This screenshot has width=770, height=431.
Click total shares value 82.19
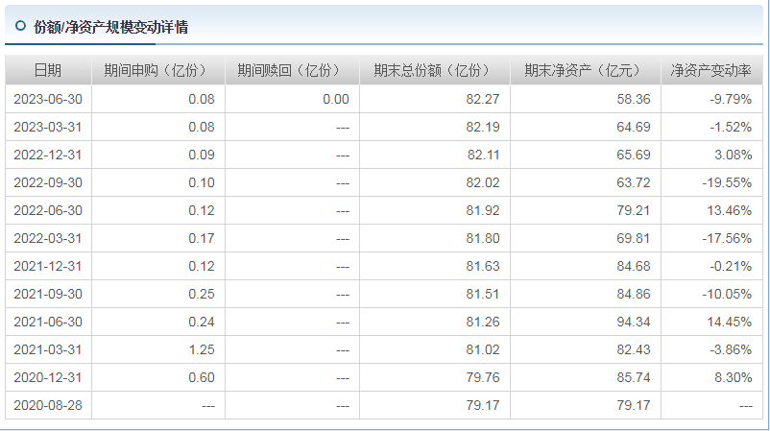483,127
